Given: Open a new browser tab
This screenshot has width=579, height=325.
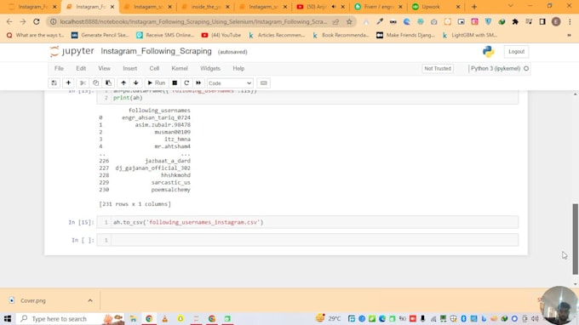Looking at the screenshot, I should (x=474, y=7).
